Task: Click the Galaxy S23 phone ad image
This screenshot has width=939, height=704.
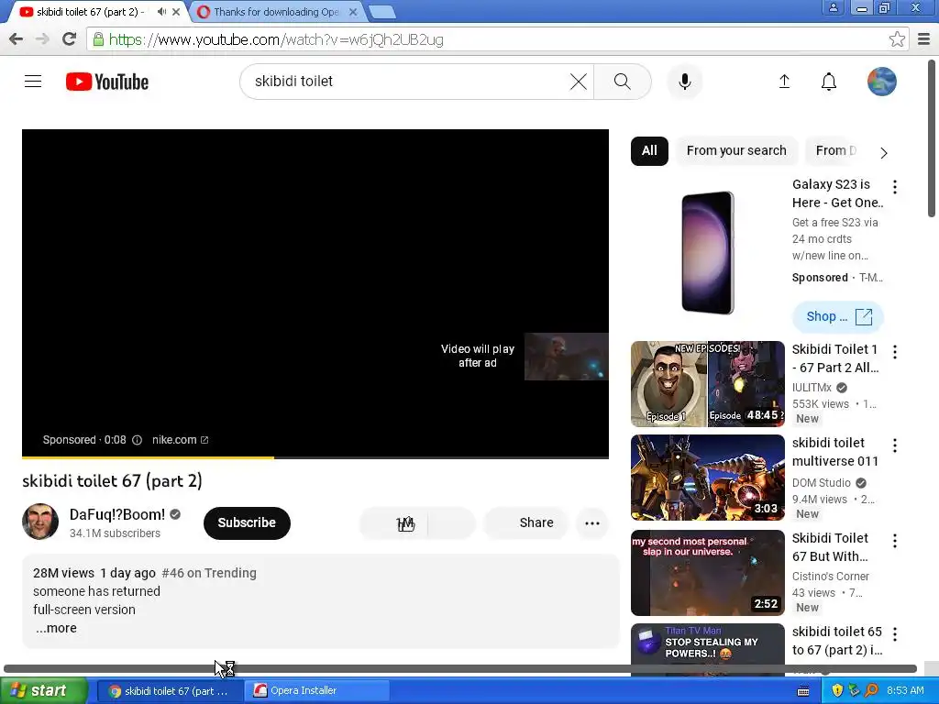Action: 707,253
